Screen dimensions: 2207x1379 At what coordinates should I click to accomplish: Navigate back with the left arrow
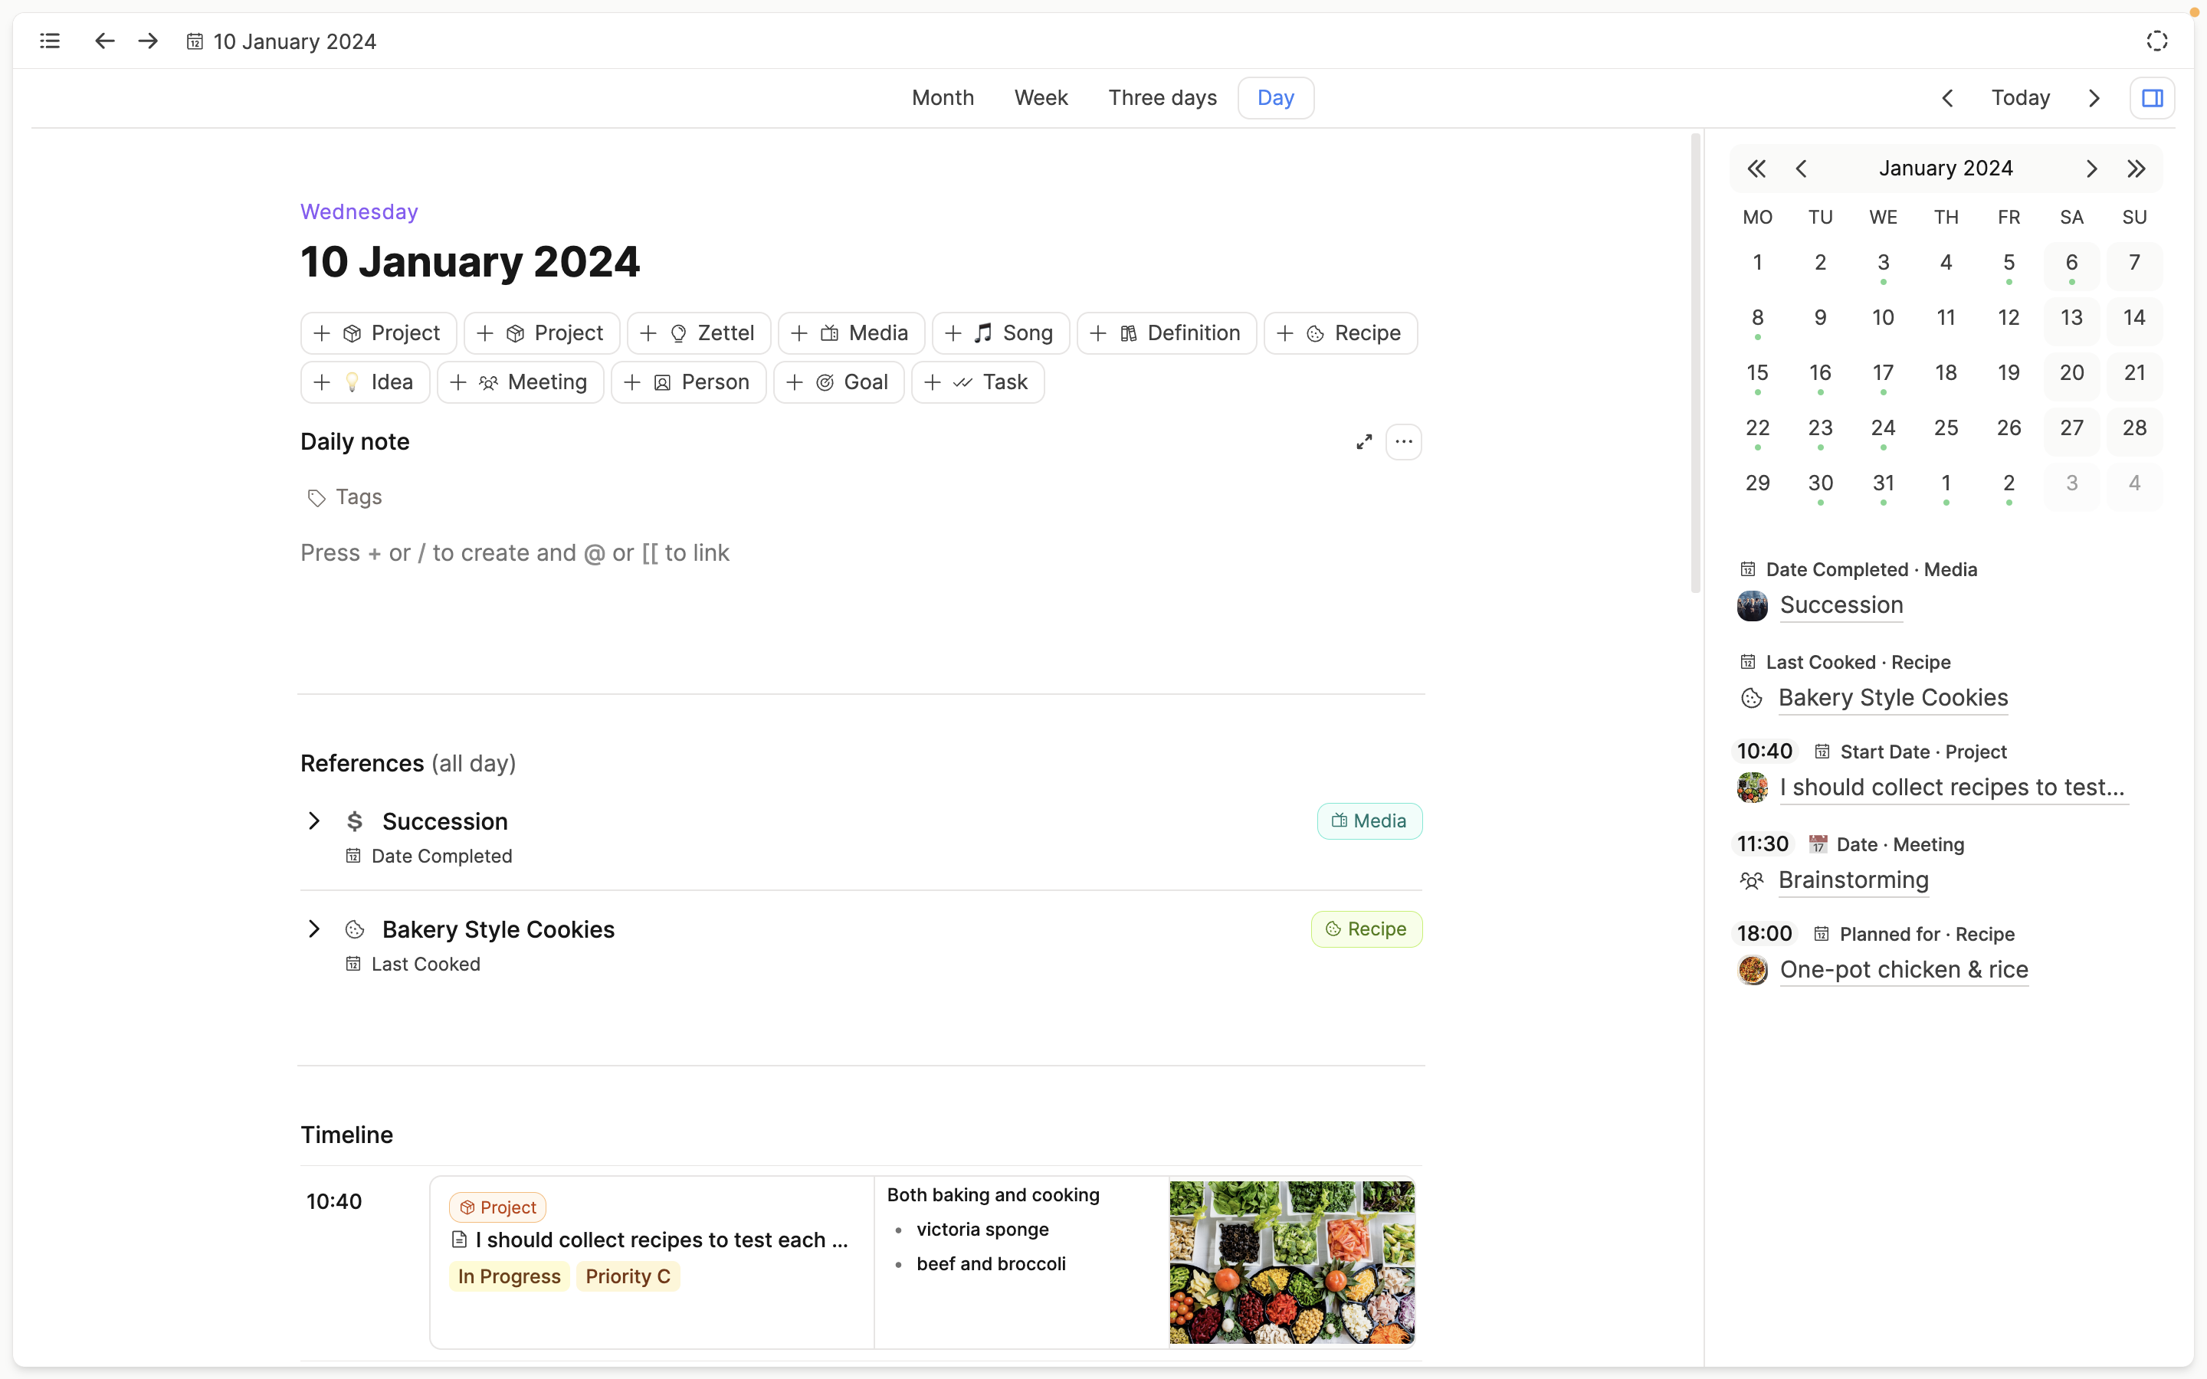105,41
